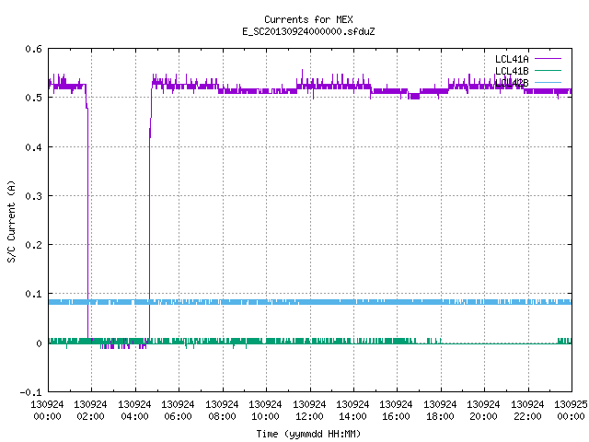Click the purple LCL41A falling edge near 02:00
This screenshot has height=442, width=589.
pyautogui.click(x=88, y=222)
